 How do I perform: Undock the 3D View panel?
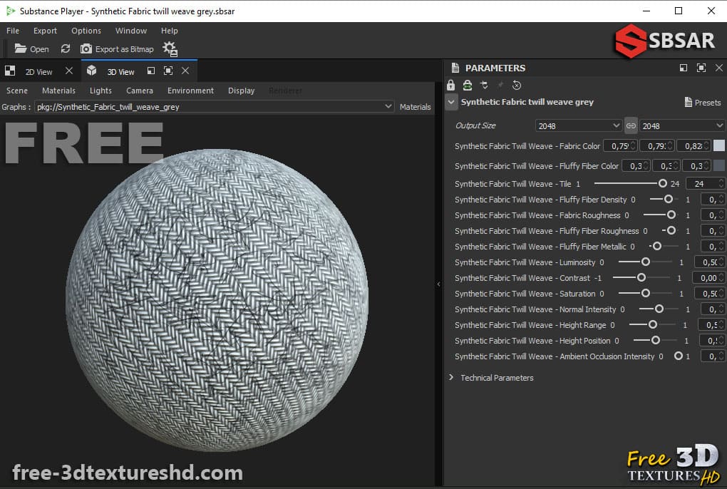(x=150, y=71)
